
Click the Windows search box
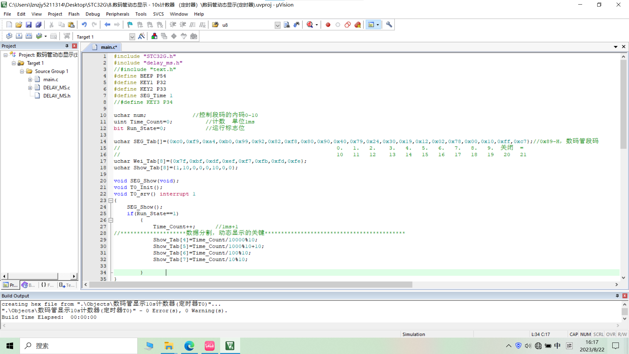79,346
